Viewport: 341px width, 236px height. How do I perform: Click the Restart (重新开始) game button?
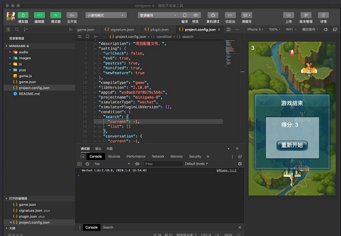292,145
